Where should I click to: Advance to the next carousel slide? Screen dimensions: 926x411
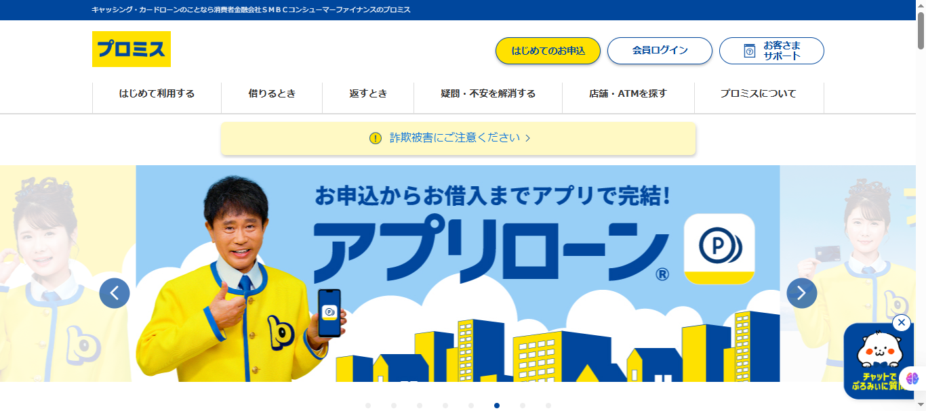[x=802, y=293]
